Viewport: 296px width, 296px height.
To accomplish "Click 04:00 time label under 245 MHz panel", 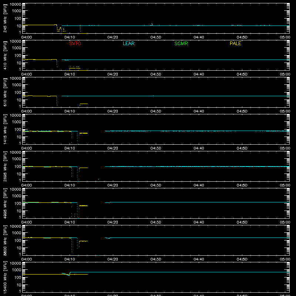I will pos(26,37).
